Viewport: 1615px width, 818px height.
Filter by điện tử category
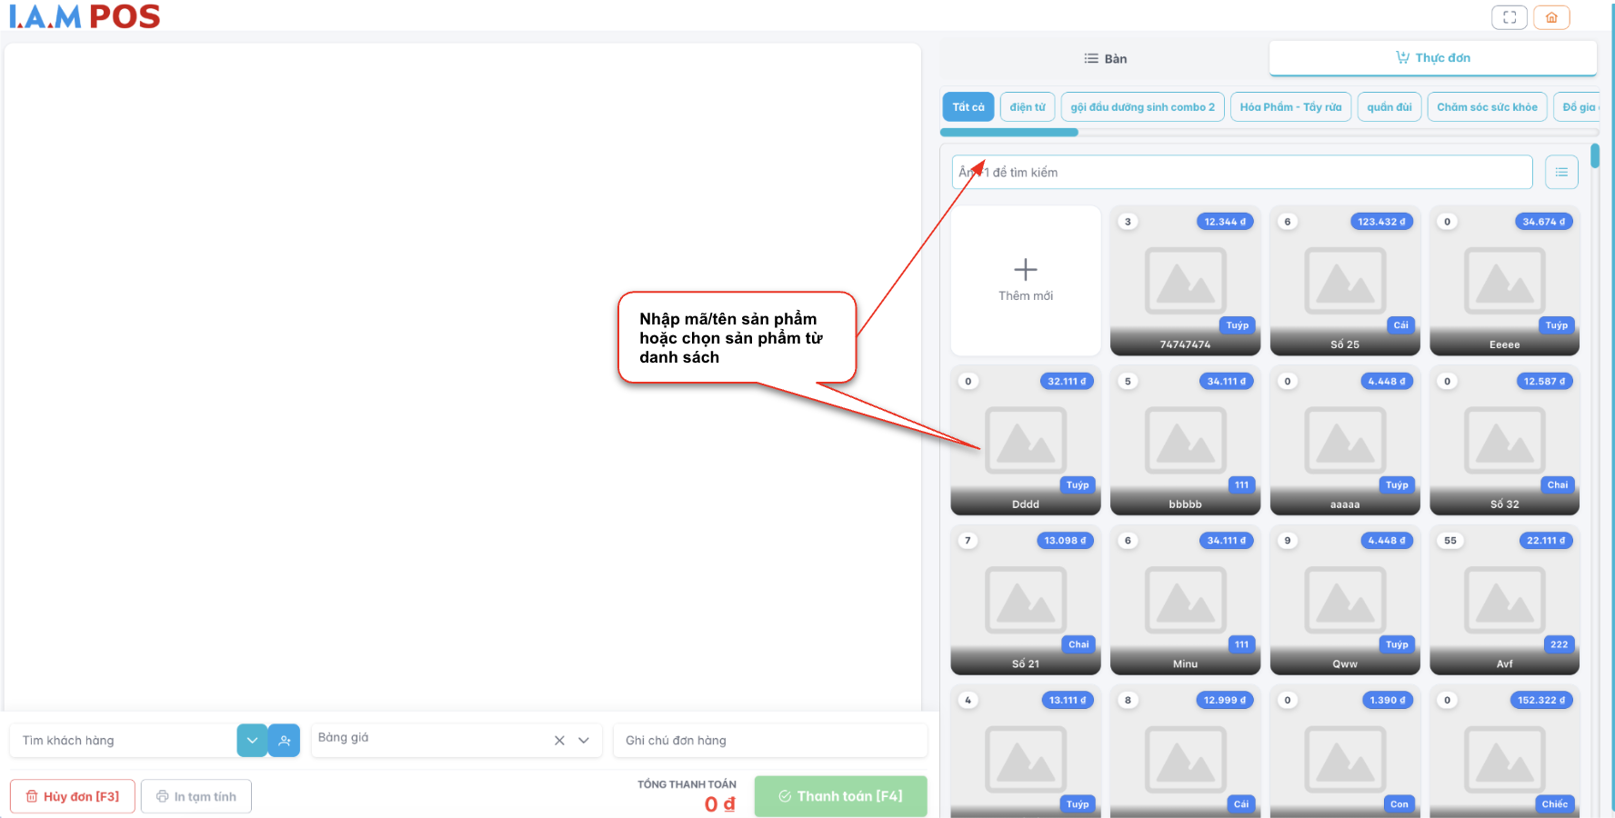1027,107
